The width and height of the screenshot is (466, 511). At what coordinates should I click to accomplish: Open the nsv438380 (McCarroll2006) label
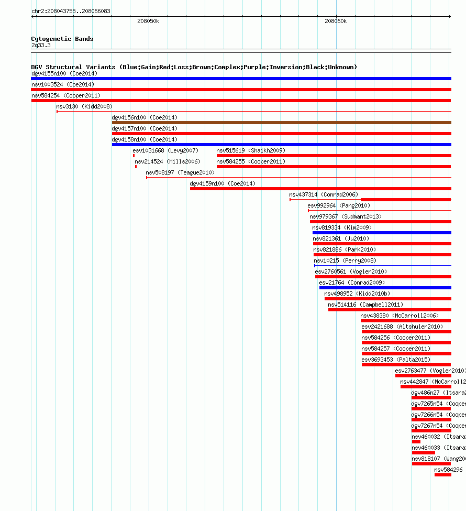(400, 316)
